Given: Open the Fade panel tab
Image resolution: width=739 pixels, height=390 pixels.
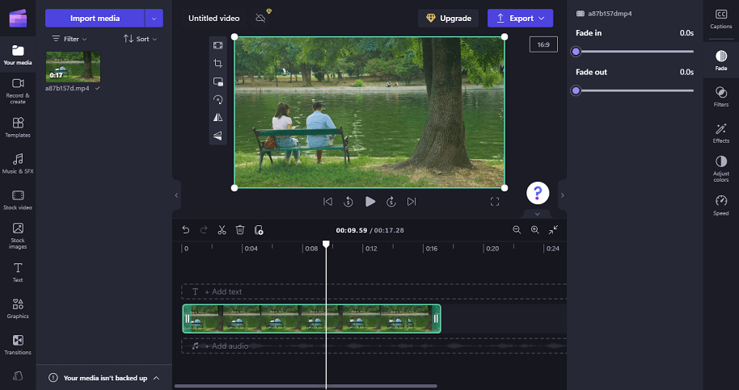Looking at the screenshot, I should (x=721, y=61).
